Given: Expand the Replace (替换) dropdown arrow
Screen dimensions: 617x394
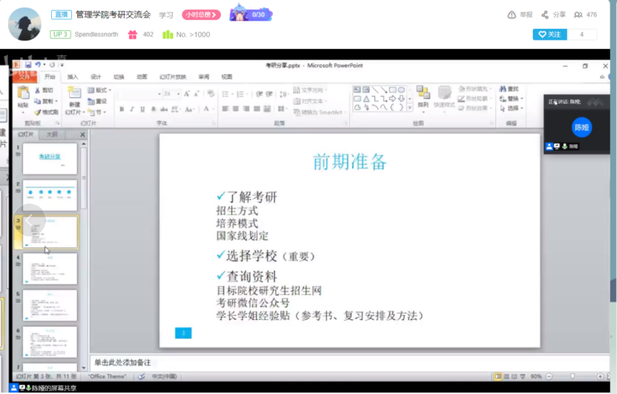Looking at the screenshot, I should click(x=521, y=99).
